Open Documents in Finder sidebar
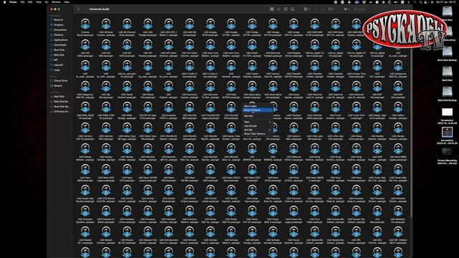 pos(60,30)
